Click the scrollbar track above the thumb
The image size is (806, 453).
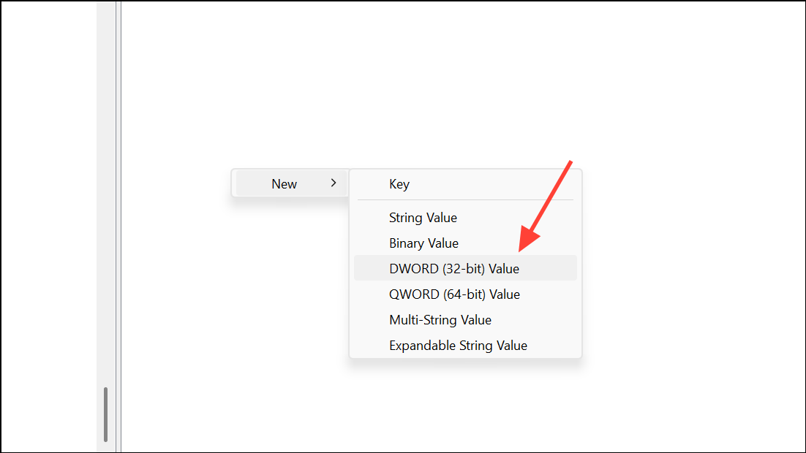pyautogui.click(x=106, y=219)
